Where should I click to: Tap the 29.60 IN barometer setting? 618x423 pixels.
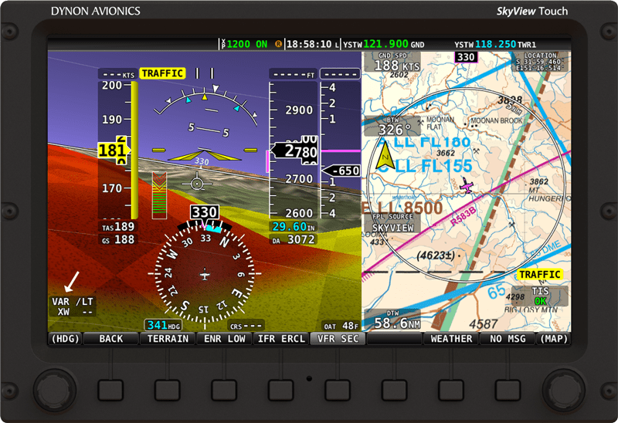coord(294,226)
